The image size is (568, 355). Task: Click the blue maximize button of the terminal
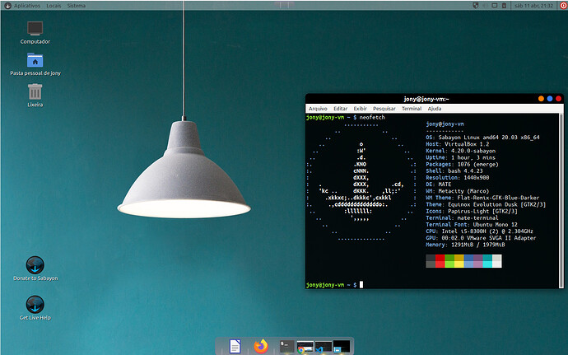coord(550,99)
